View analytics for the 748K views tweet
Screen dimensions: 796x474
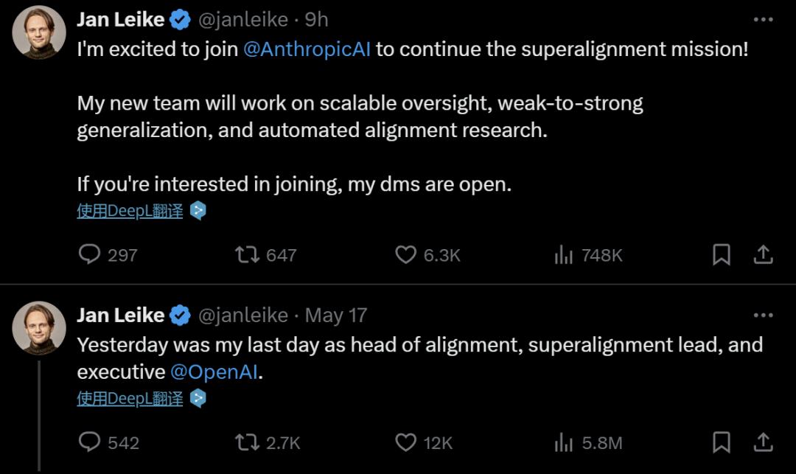tap(564, 255)
